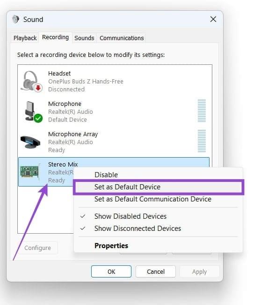Screen dimensions: 275x305
Task: Open Properties from the context menu
Action: tap(111, 246)
